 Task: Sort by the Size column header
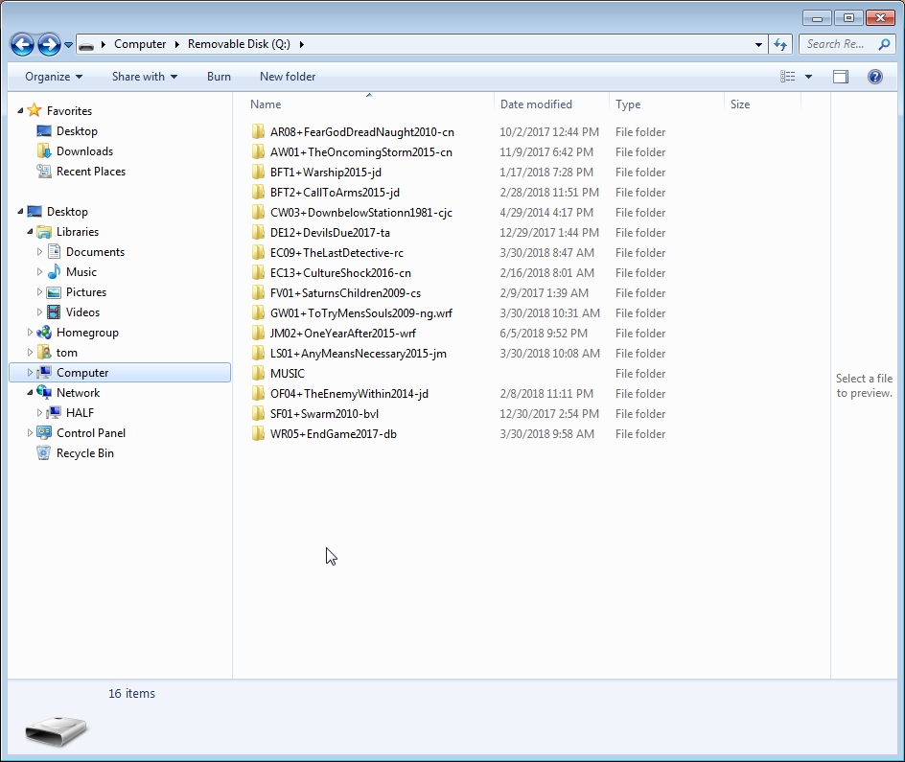(x=740, y=104)
